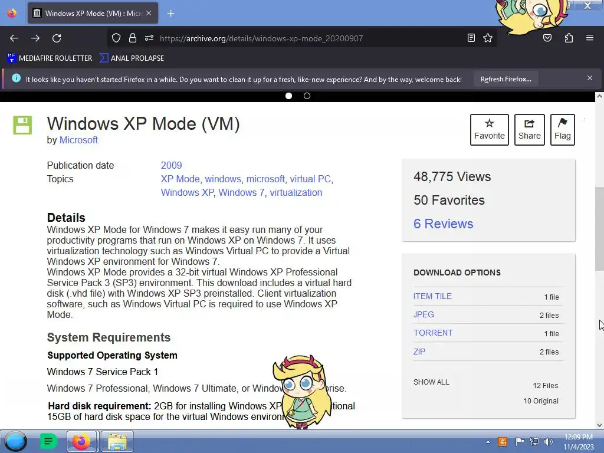Image resolution: width=604 pixels, height=453 pixels.
Task: Click the scrollbar up arrow
Action: coord(599,96)
